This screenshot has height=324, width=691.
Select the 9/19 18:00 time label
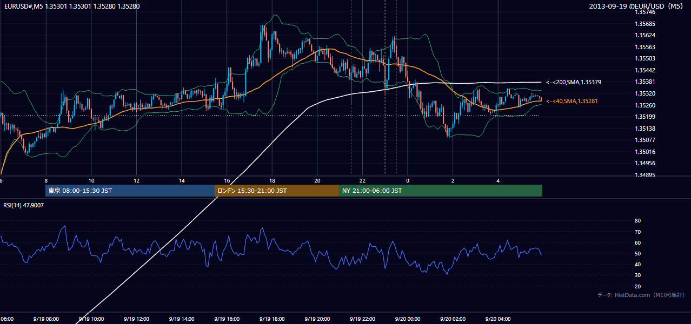272,319
